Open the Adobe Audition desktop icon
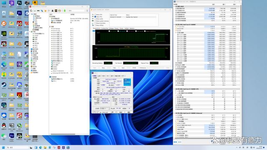This screenshot has height=150, width=267. [x=12, y=136]
